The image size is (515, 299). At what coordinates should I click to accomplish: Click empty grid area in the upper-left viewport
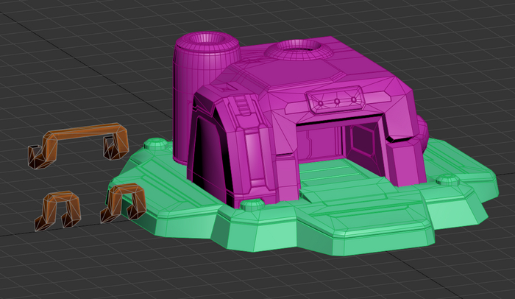click(x=74, y=44)
